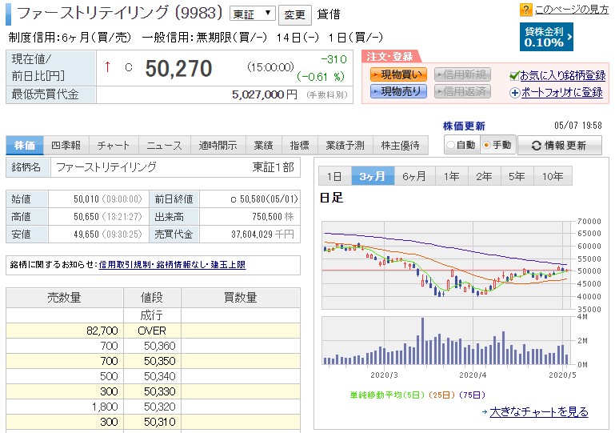
Task: Click 信用新規 button
Action: [462, 74]
